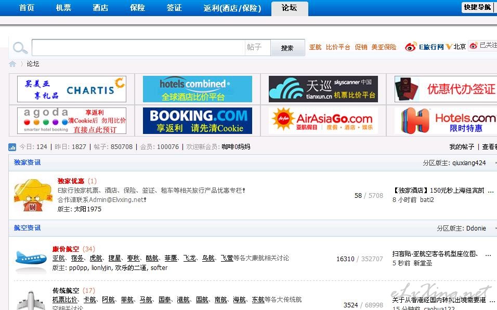Image resolution: width=497 pixels, height=310 pixels.
Task: Click the 论坛 breadcrumb link
Action: pyautogui.click(x=33, y=64)
